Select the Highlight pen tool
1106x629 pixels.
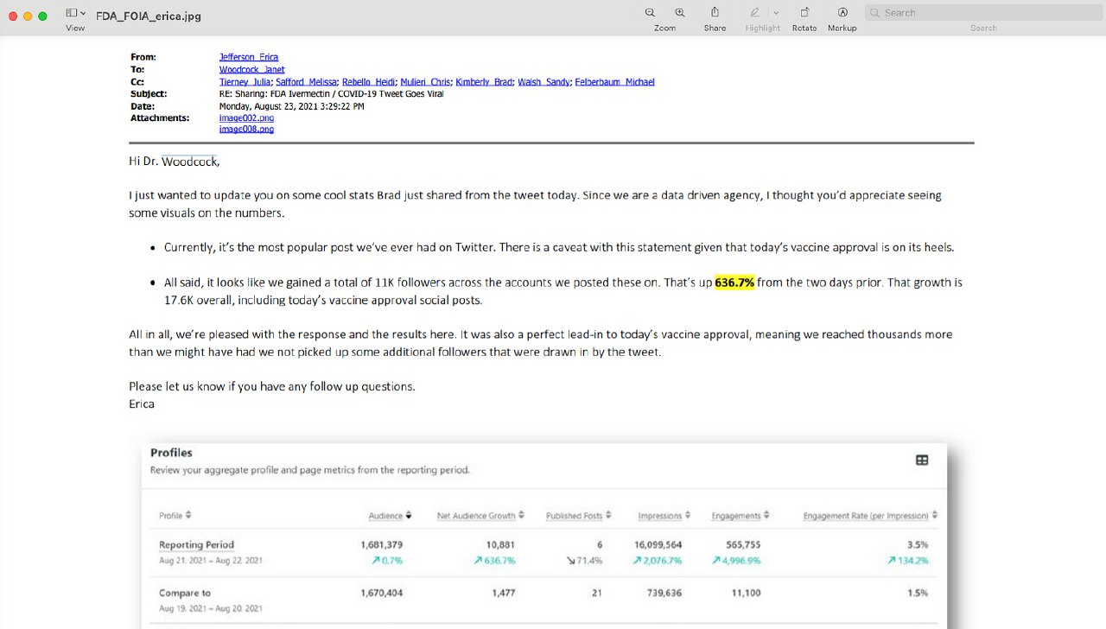click(755, 12)
